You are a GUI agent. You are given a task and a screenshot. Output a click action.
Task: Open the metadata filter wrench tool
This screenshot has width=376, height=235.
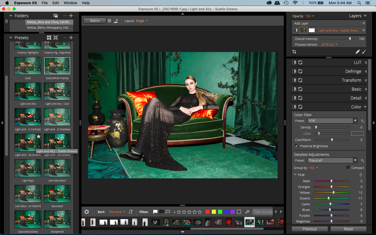pos(247,212)
